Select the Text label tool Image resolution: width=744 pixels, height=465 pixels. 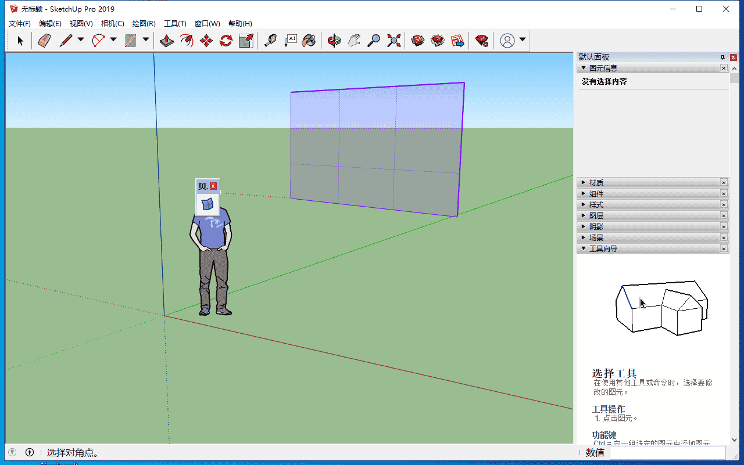coord(290,41)
